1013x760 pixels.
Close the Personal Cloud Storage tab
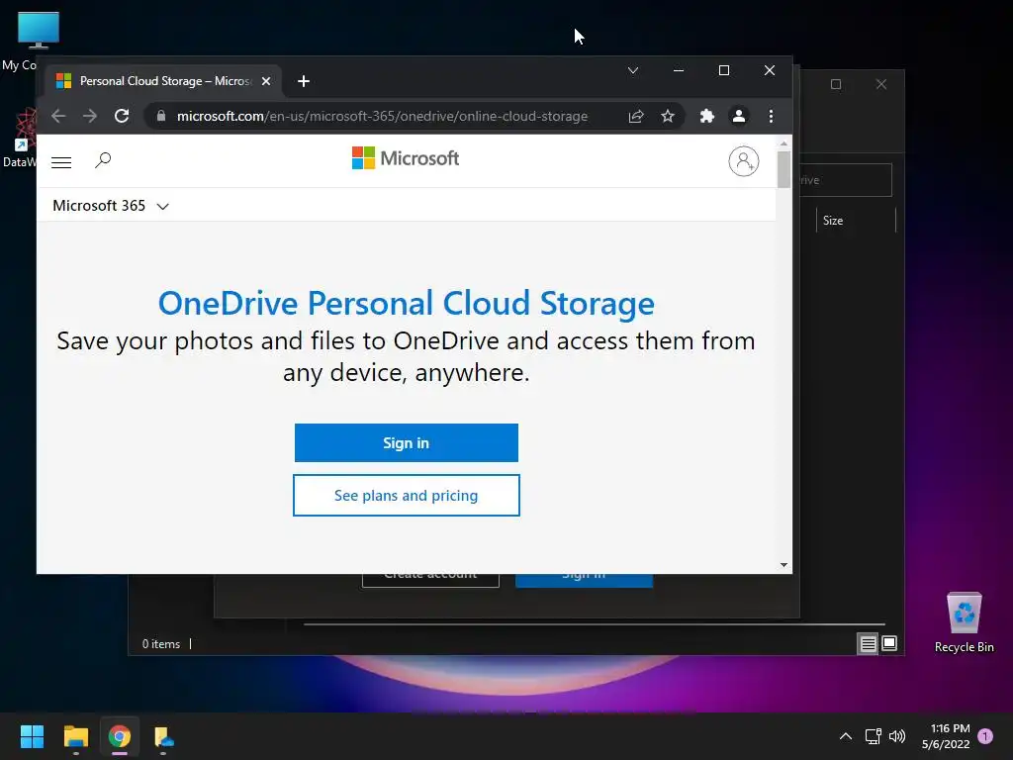tap(265, 81)
